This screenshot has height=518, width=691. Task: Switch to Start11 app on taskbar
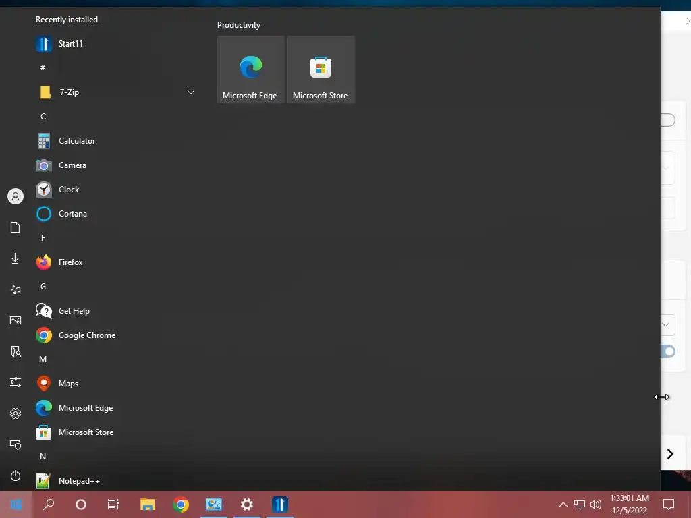pyautogui.click(x=280, y=505)
